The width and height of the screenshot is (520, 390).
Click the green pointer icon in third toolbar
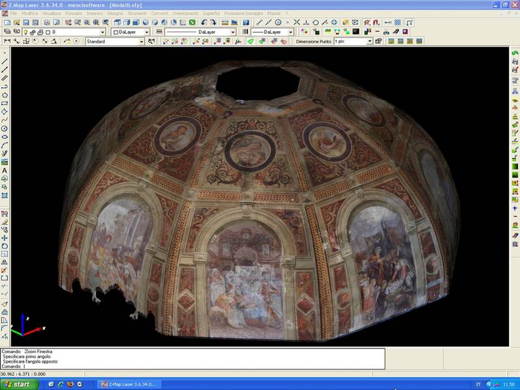click(x=251, y=41)
